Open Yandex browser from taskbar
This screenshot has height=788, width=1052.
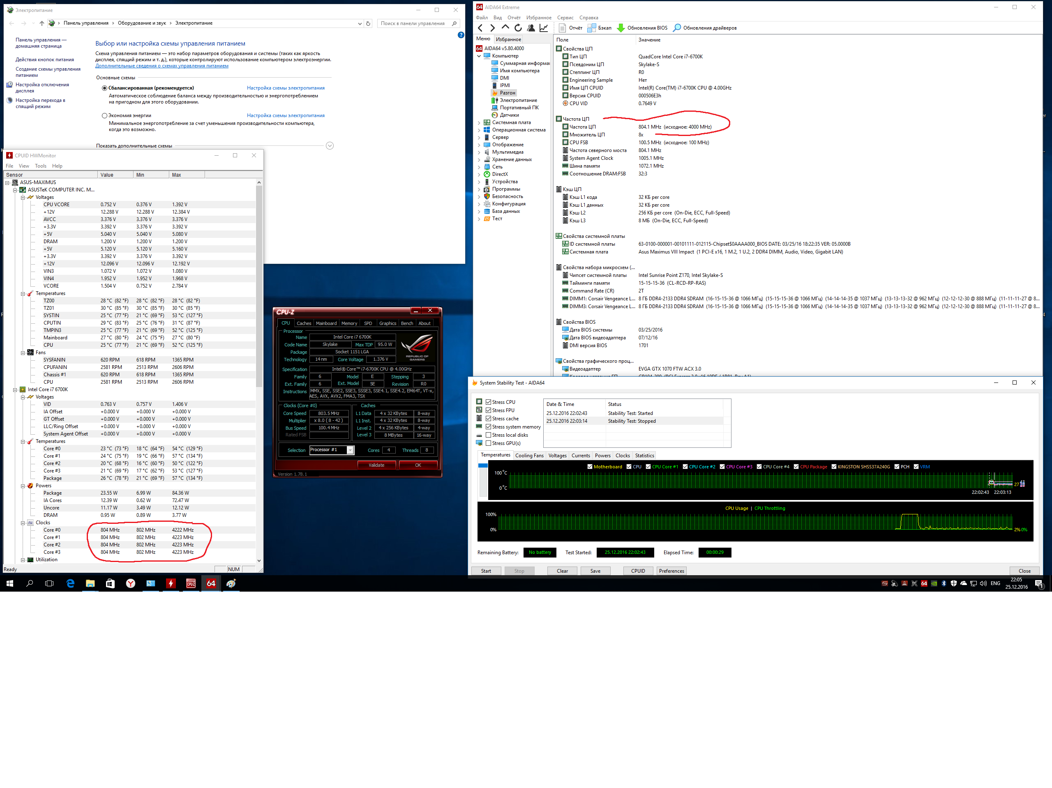coord(130,583)
